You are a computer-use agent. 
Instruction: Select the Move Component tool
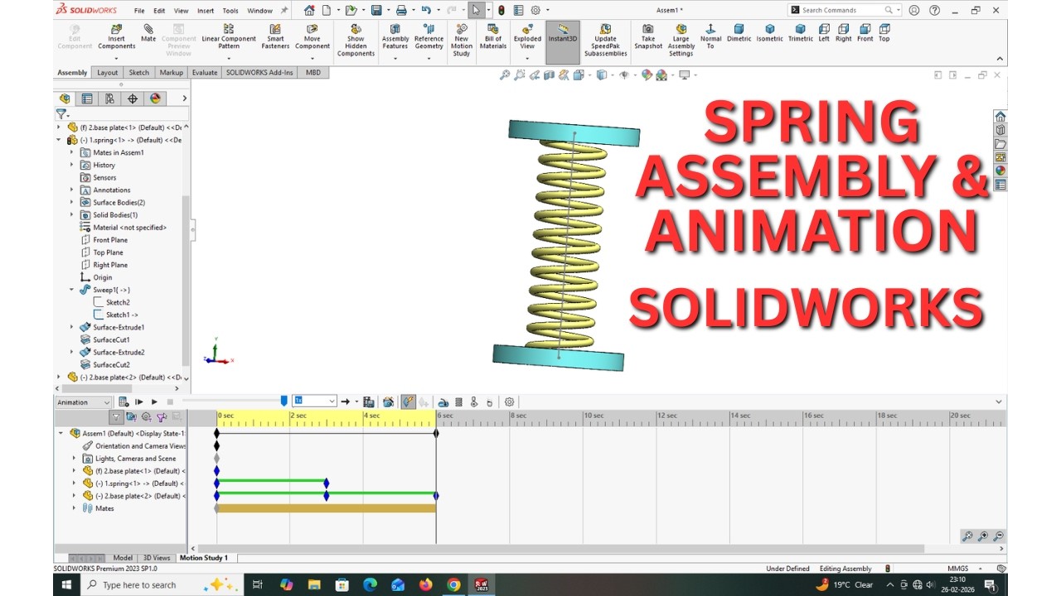coord(312,36)
